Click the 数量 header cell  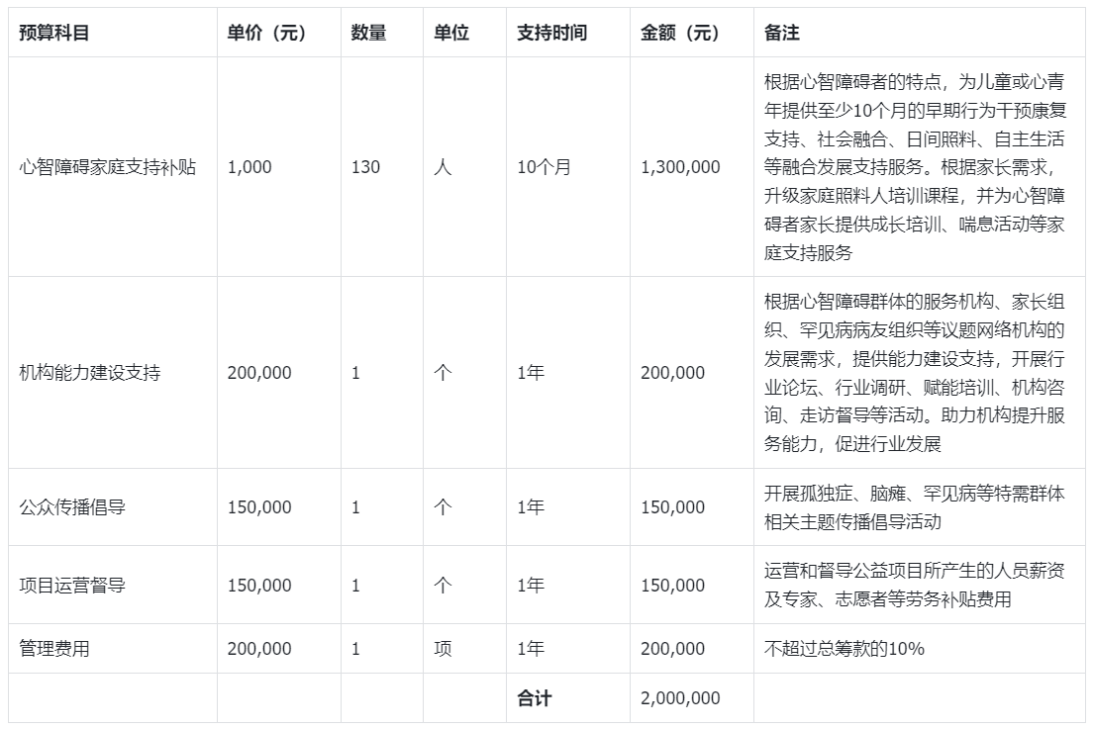(x=368, y=34)
